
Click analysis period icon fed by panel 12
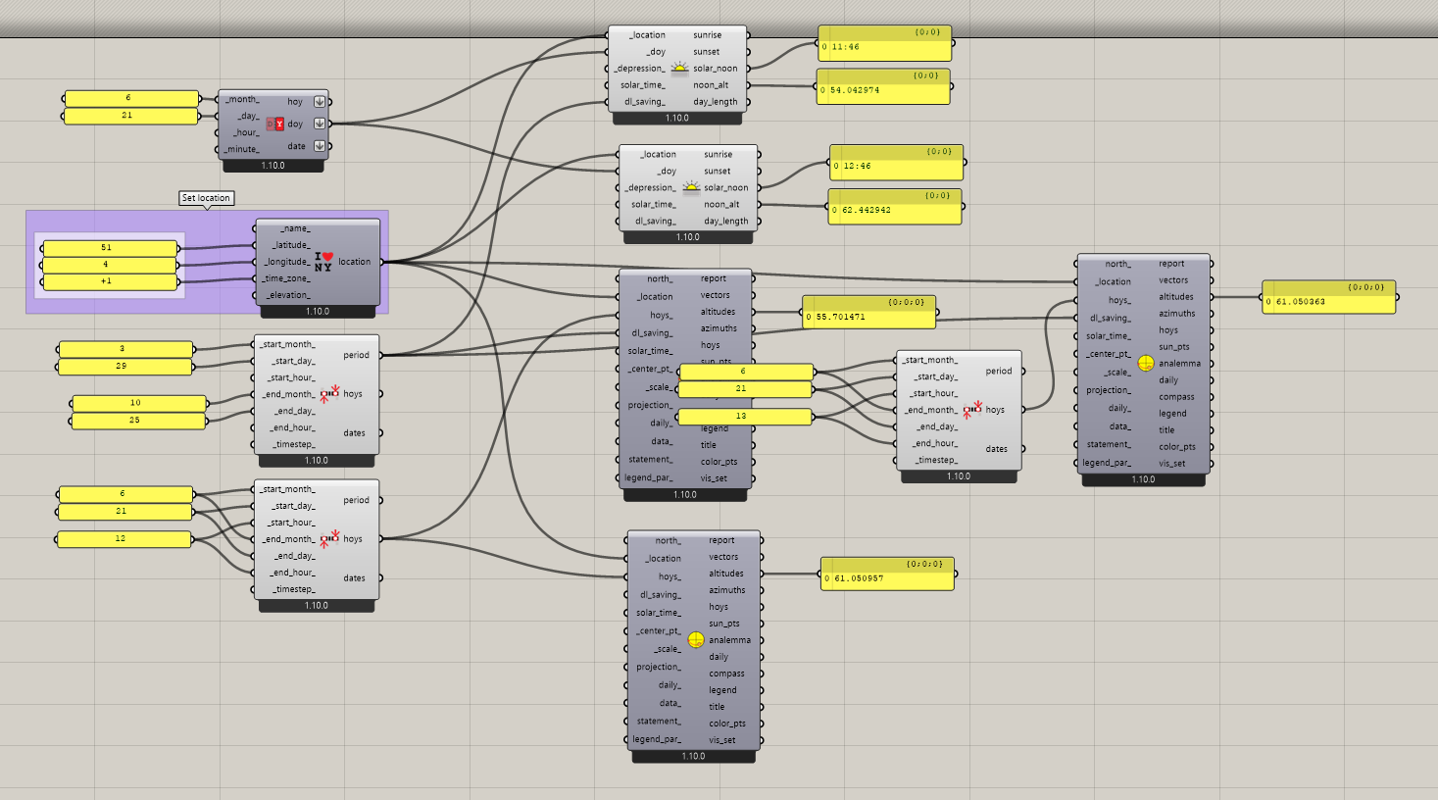tap(329, 539)
